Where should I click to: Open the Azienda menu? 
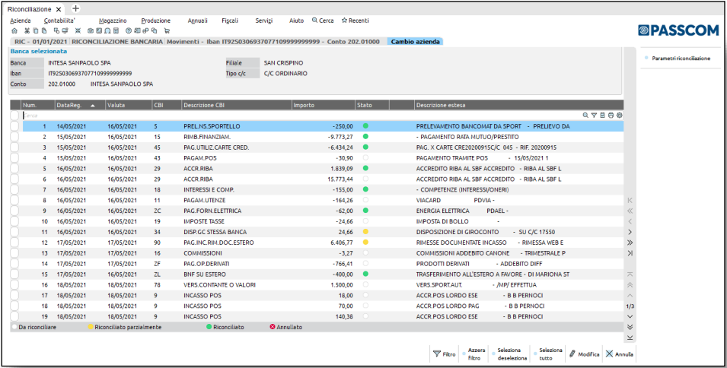[x=21, y=21]
